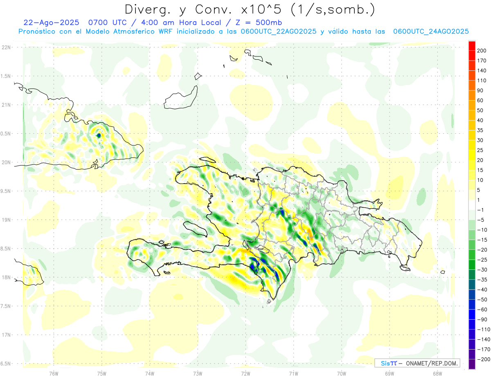Click the blue convergence core over eastern Cuba

[x=99, y=135]
